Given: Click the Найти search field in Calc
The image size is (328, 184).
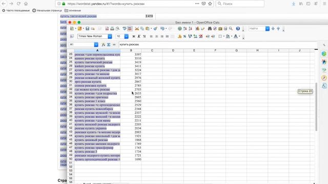Looking at the screenshot, I should click(257, 29).
